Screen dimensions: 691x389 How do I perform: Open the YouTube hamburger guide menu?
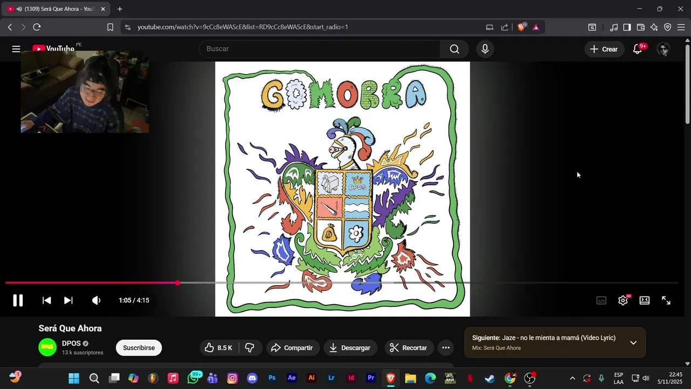click(16, 49)
